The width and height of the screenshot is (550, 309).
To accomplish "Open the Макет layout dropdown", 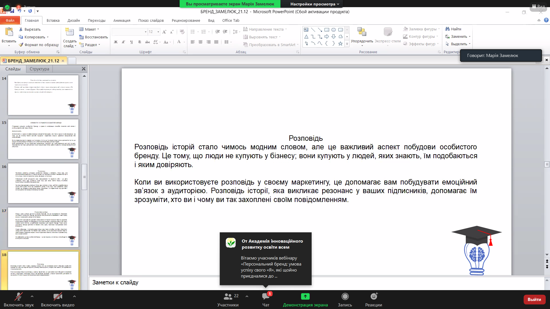I will pos(90,29).
